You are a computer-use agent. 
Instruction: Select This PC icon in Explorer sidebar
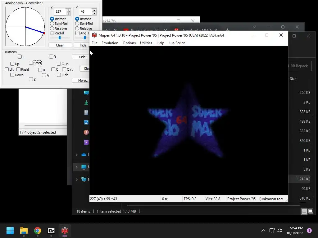pos(84,167)
